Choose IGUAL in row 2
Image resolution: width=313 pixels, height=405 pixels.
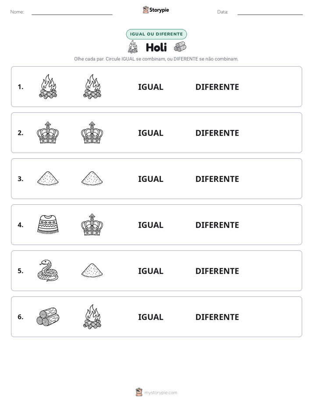coord(150,133)
